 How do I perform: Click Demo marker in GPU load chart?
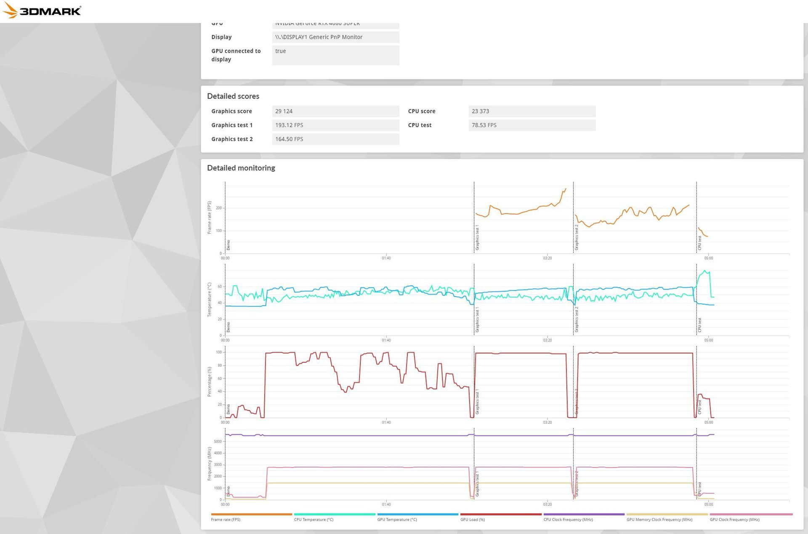pyautogui.click(x=229, y=409)
